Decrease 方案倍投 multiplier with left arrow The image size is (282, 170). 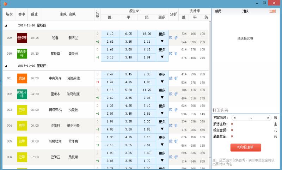[x=234, y=118]
